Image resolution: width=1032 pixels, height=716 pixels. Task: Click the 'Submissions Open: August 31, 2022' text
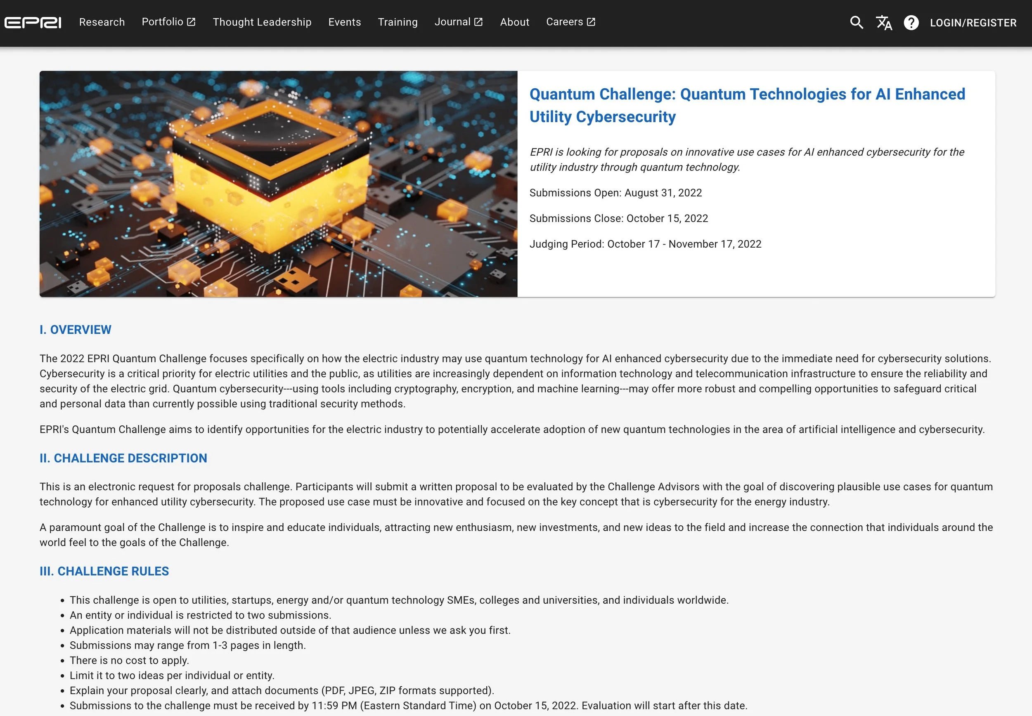coord(615,193)
